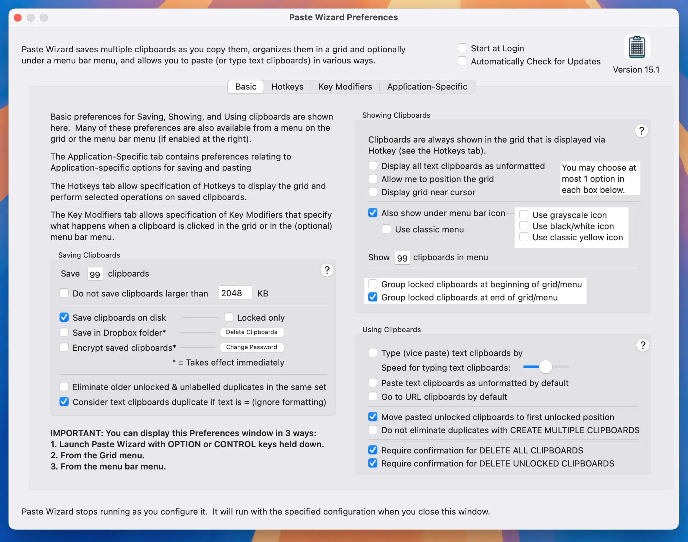Enable Display grid near cursor
Viewport: 688px width, 542px height.
[x=372, y=192]
